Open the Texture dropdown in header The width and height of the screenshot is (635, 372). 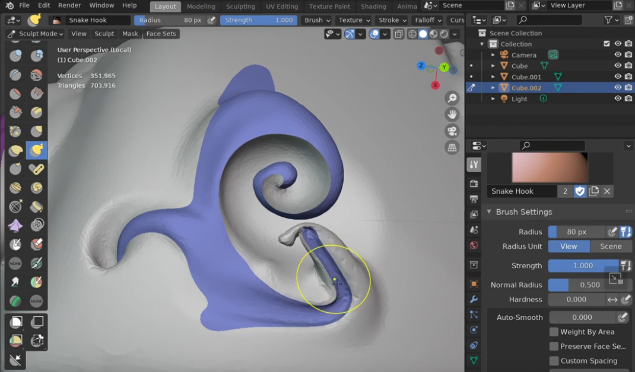354,20
